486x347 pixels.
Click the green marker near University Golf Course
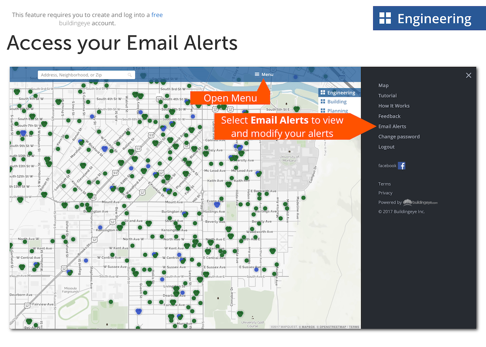[240, 314]
